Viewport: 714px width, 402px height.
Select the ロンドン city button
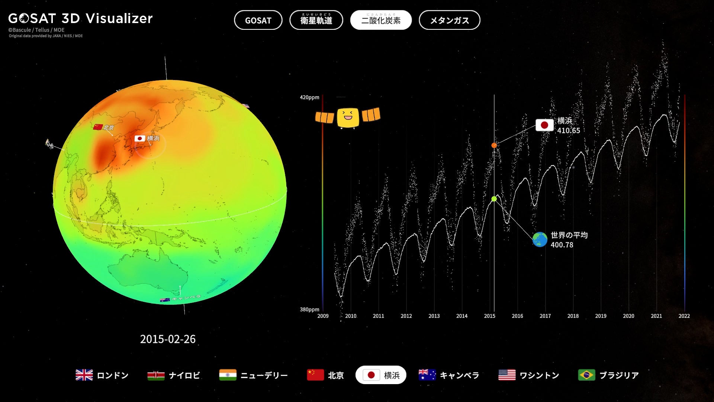pos(102,375)
